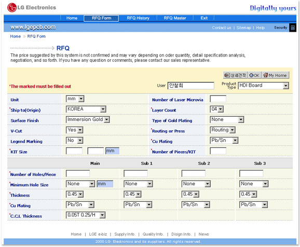Open the C.C.L Thickness dropdown
Viewport: 300px width, 247px height.
[x=86, y=215]
